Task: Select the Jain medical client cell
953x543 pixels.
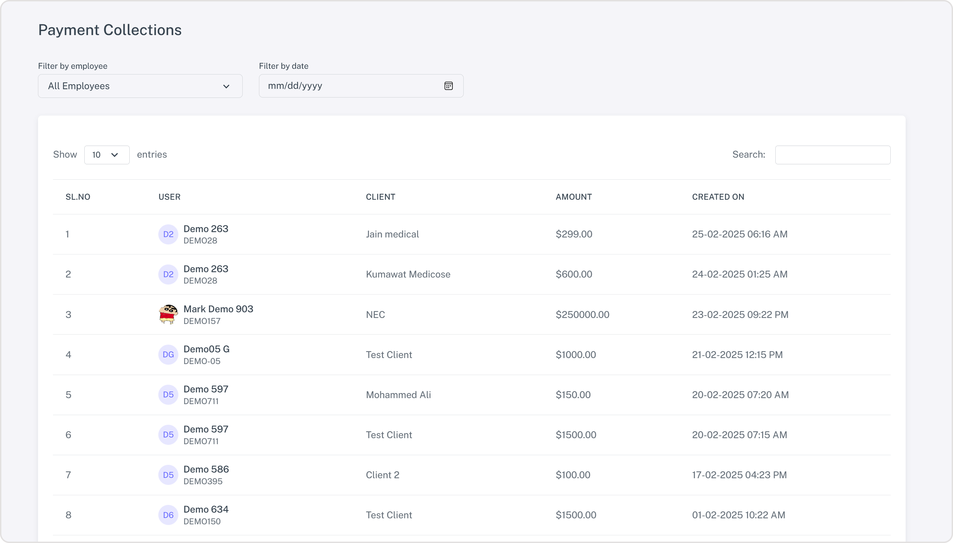Action: (392, 234)
